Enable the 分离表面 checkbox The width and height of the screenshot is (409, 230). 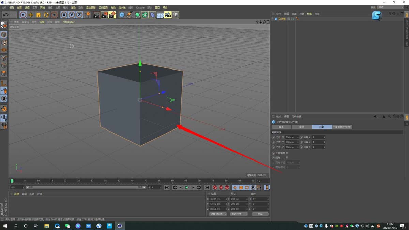pyautogui.click(x=287, y=153)
